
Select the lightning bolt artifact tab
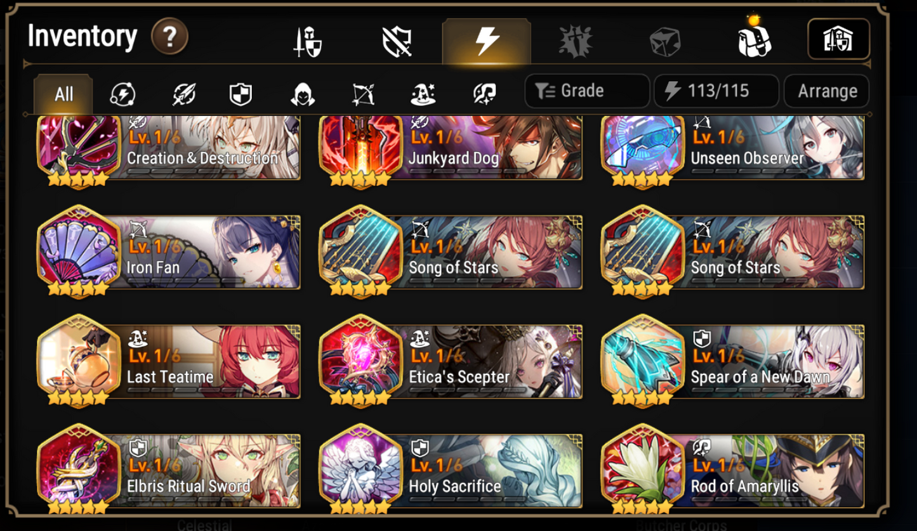487,41
